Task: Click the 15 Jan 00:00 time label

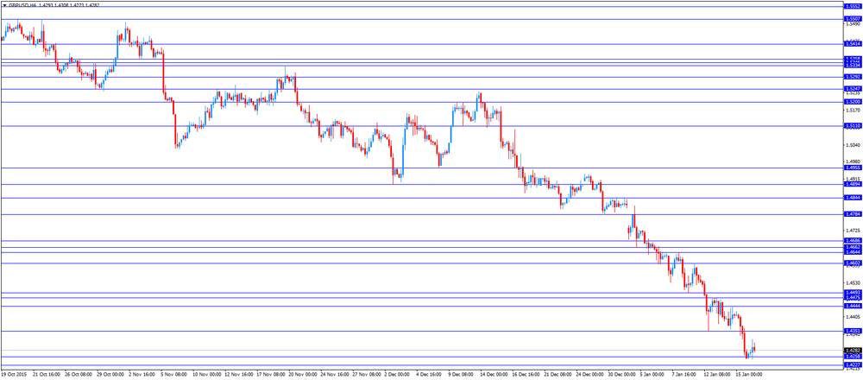Action: (x=748, y=374)
